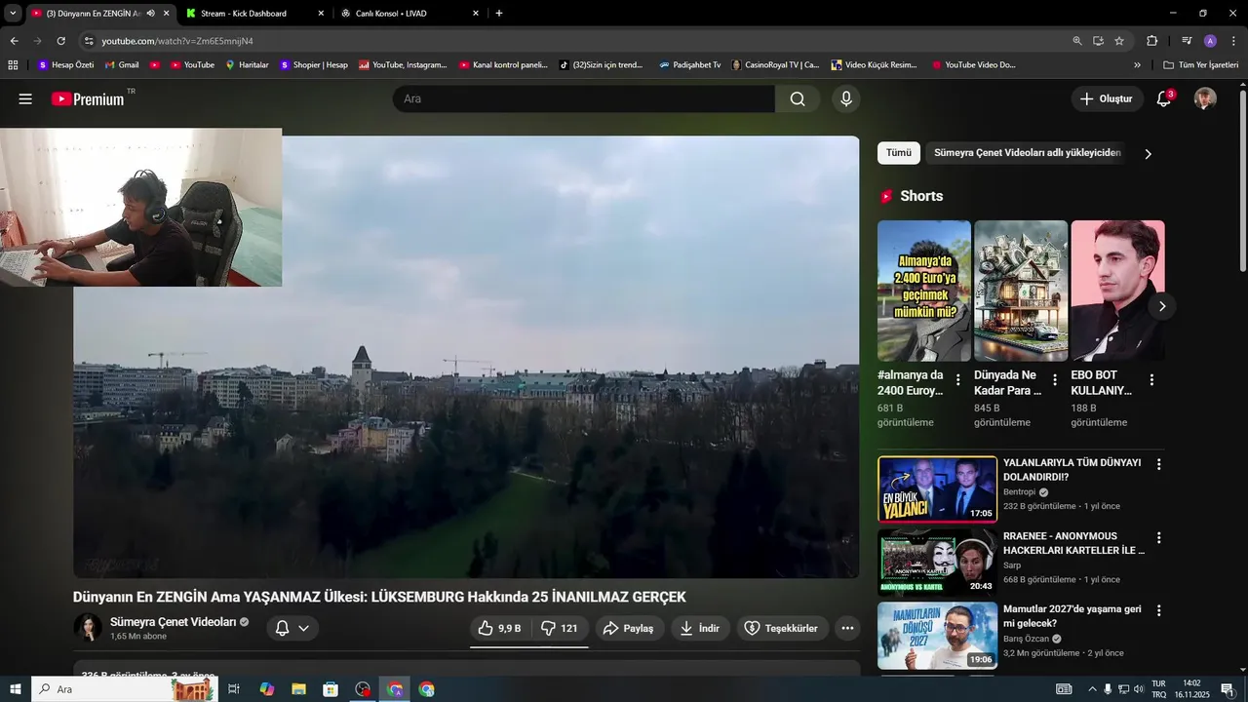Click the browser address bar URL

(x=177, y=41)
